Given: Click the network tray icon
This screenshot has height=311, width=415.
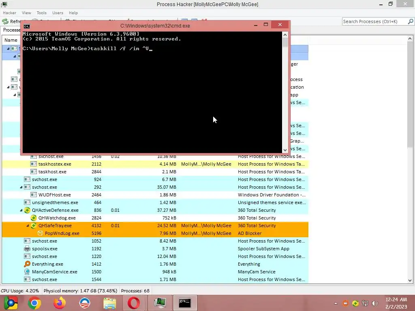Looking at the screenshot, I should (365, 303).
